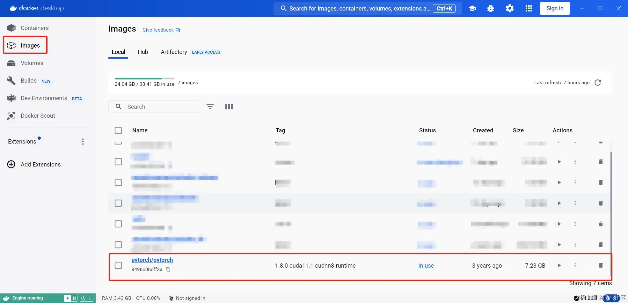This screenshot has height=303, width=628.
Task: Pause Docker engine in status bar
Action: click(x=74, y=298)
